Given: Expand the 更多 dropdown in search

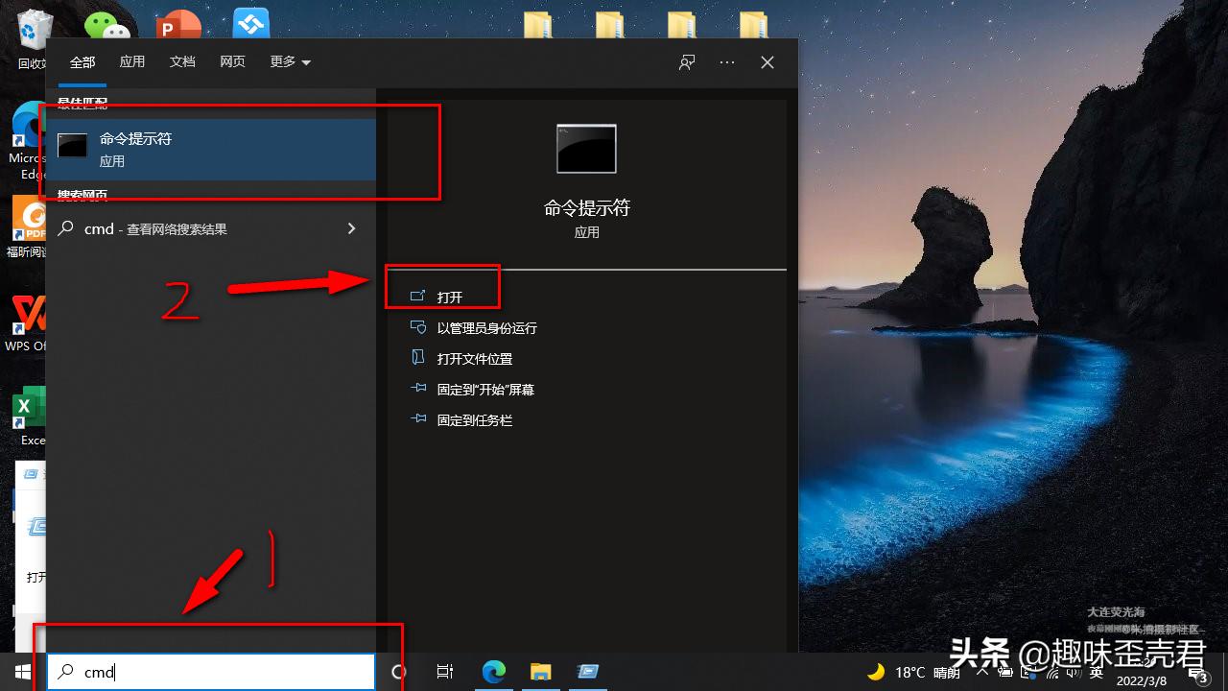Looking at the screenshot, I should pos(290,61).
